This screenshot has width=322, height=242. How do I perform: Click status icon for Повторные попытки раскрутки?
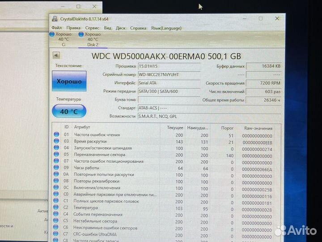coord(56,174)
